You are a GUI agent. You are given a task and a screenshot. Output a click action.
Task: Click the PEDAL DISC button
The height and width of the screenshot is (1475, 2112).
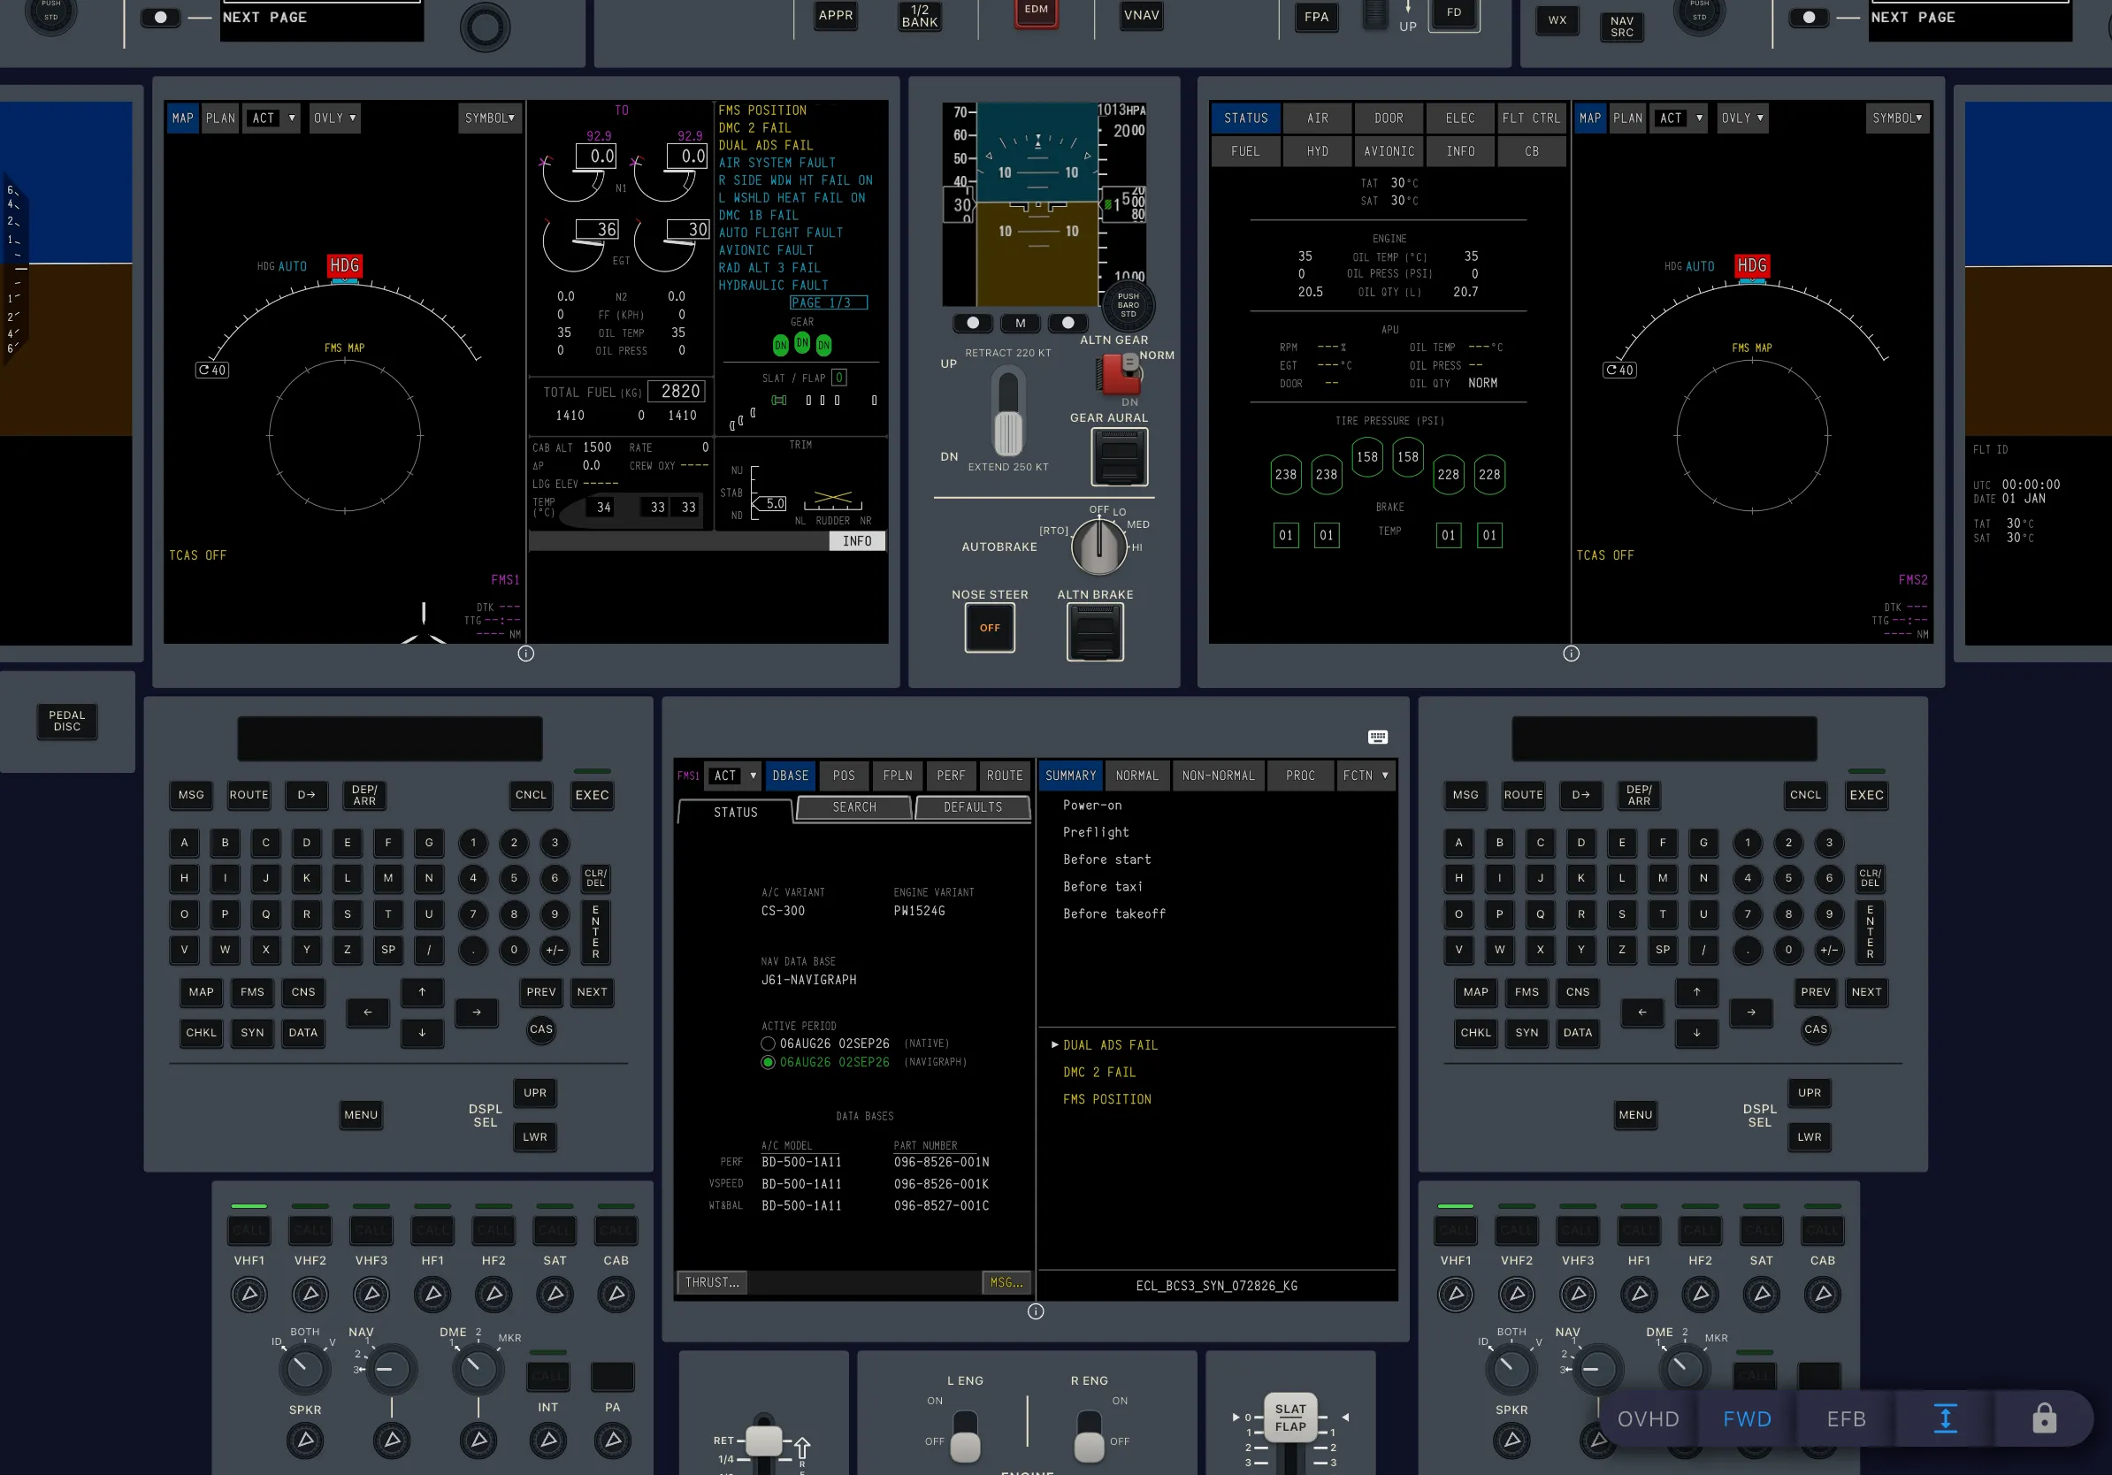click(x=67, y=721)
